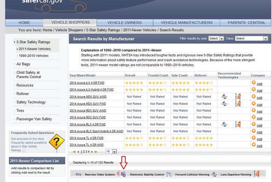
Task: Add 2014 Acura RLX Sport Hybrid to compare
Action: tap(257, 131)
